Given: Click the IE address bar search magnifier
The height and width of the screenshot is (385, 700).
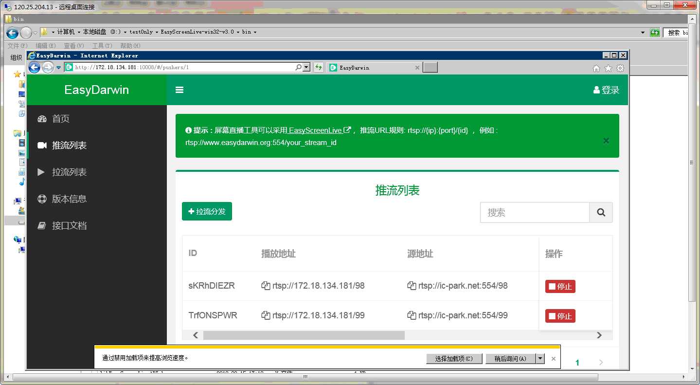Looking at the screenshot, I should coord(298,68).
